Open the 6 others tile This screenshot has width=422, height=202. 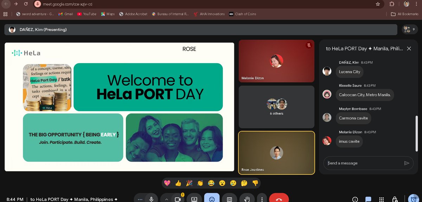pyautogui.click(x=276, y=107)
